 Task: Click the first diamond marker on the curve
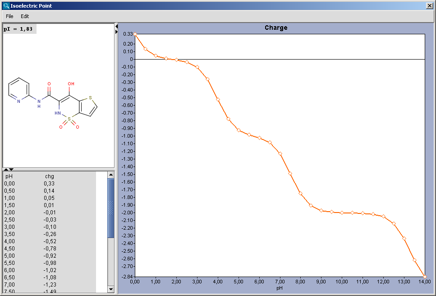tap(135, 33)
